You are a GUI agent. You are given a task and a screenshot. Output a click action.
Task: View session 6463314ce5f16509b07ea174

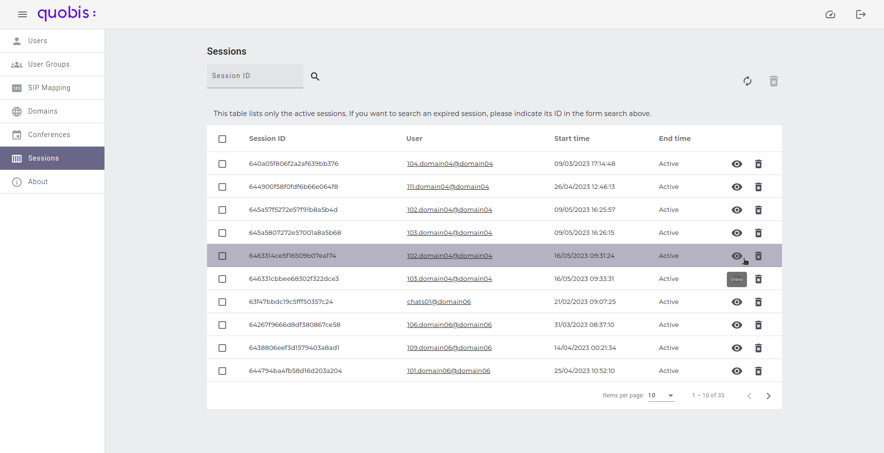click(737, 256)
